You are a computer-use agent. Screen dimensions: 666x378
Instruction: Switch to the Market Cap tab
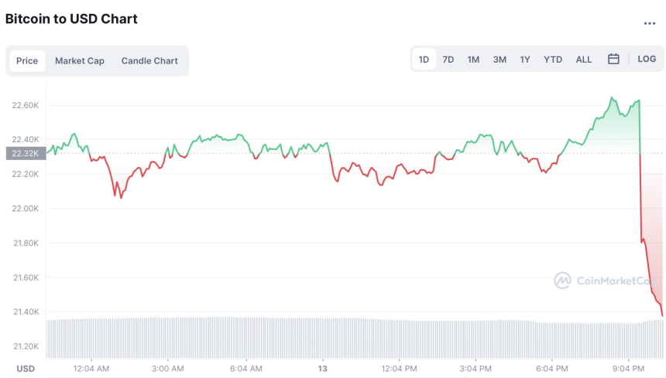point(79,61)
